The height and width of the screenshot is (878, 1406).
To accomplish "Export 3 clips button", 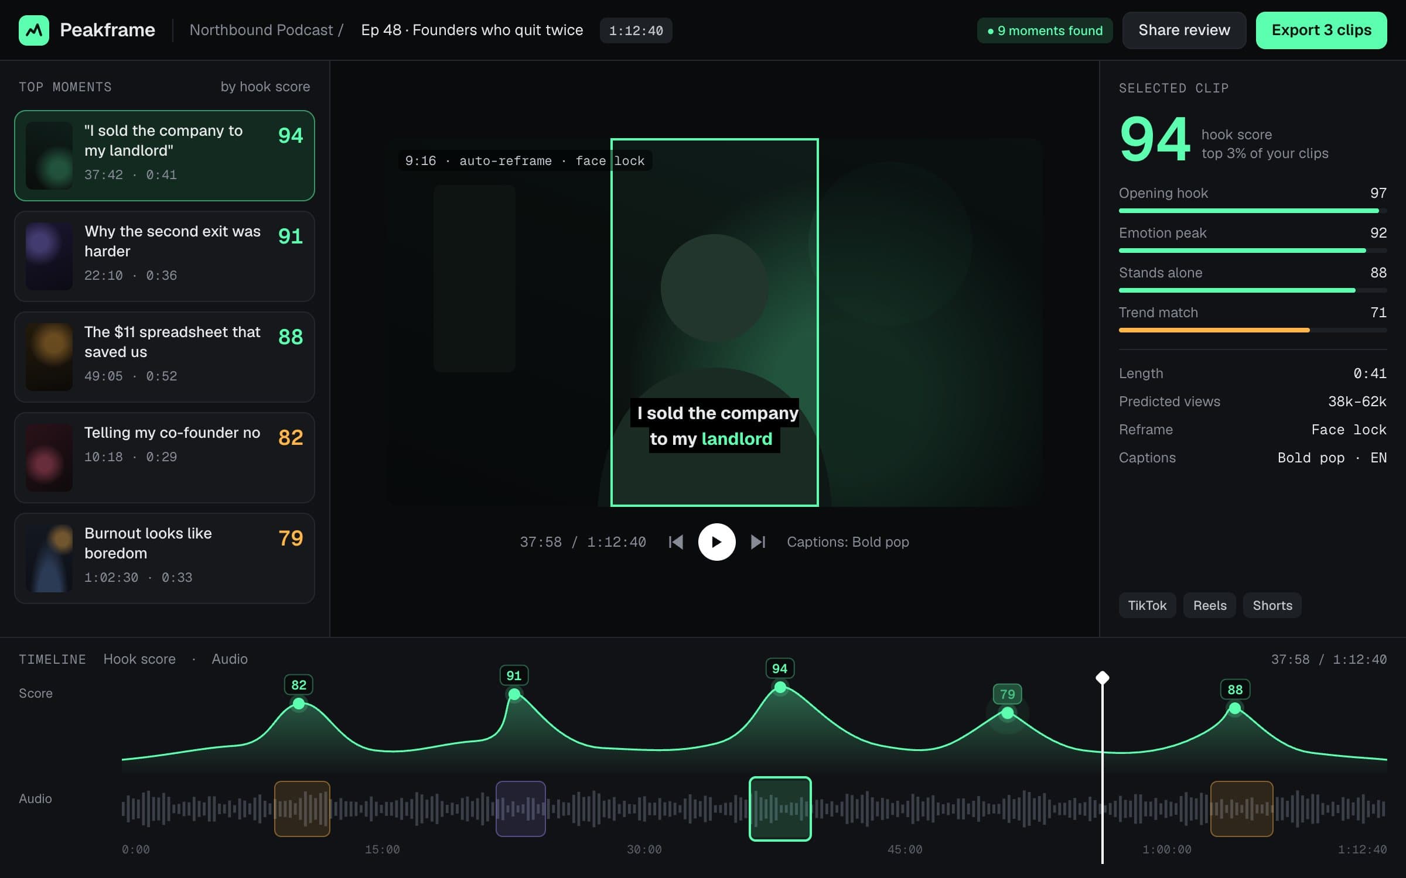I will [1321, 30].
